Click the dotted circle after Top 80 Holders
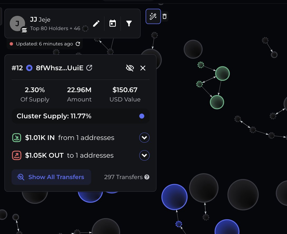This screenshot has width=287, height=234. point(85,29)
